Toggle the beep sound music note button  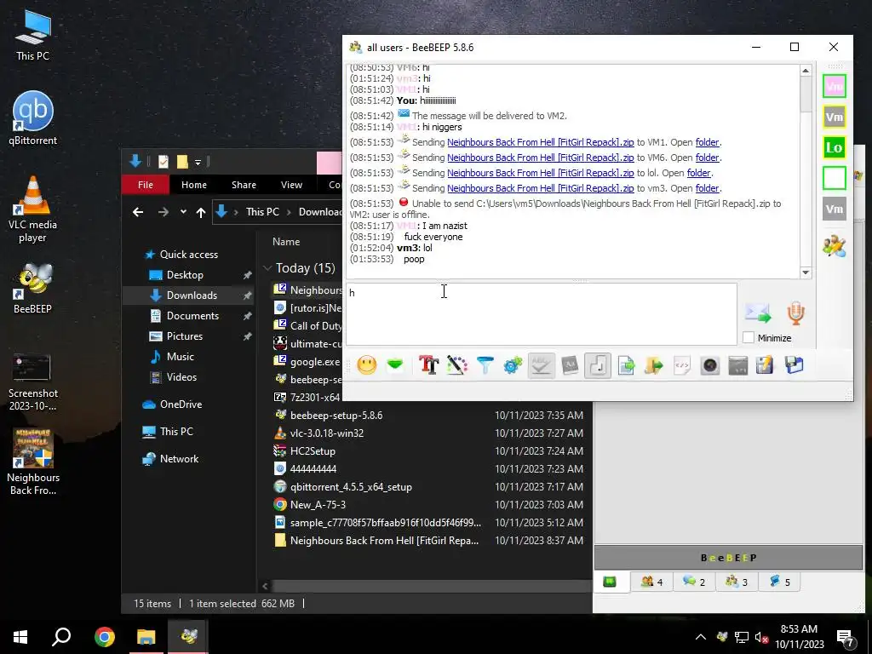(598, 365)
